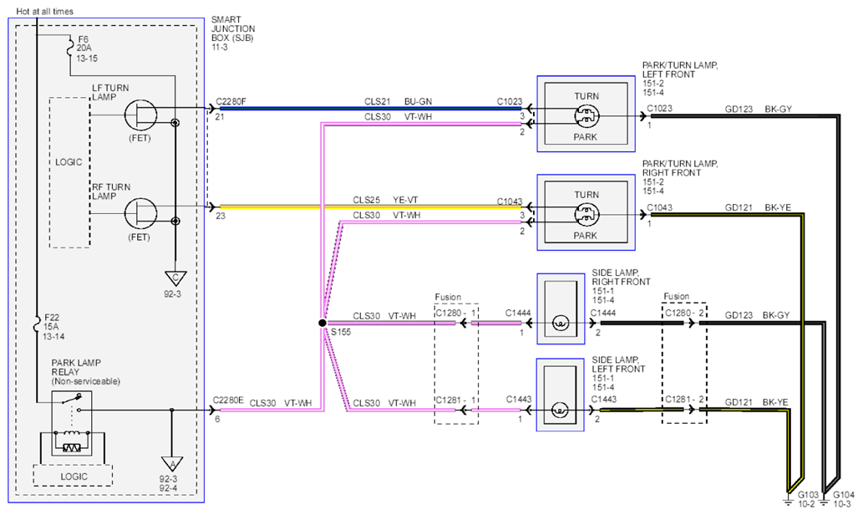Click the 'Hot at all times' label
Viewport: 863px width, 515px height.
44,11
